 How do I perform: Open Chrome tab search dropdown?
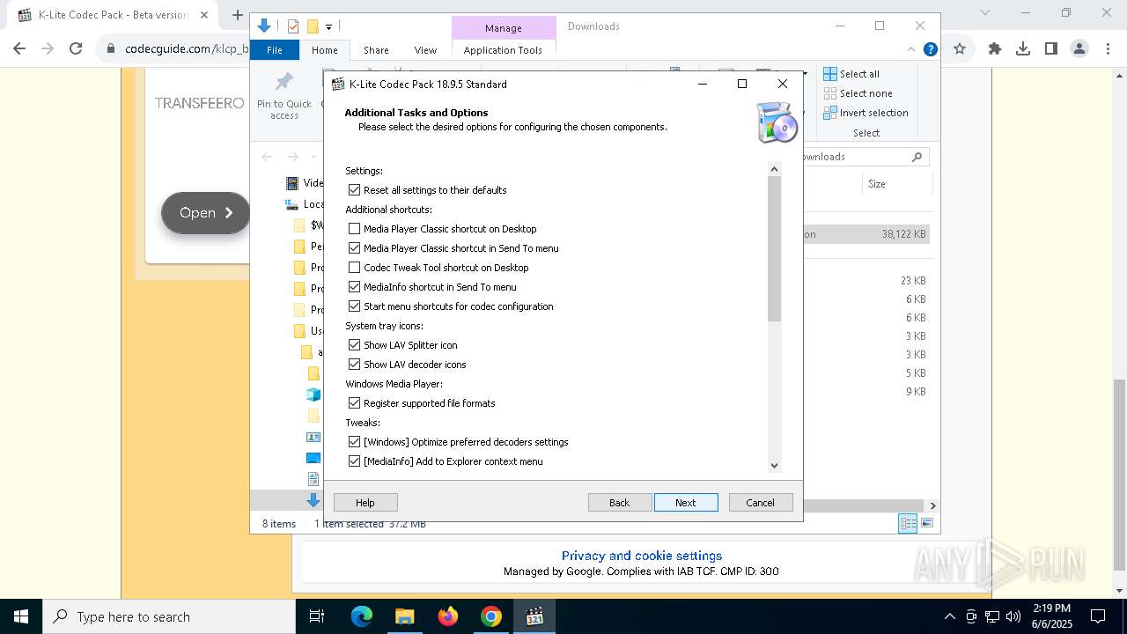point(985,13)
